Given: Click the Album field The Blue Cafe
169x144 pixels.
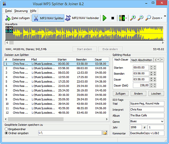Looking at the screenshot, I should 147,115.
